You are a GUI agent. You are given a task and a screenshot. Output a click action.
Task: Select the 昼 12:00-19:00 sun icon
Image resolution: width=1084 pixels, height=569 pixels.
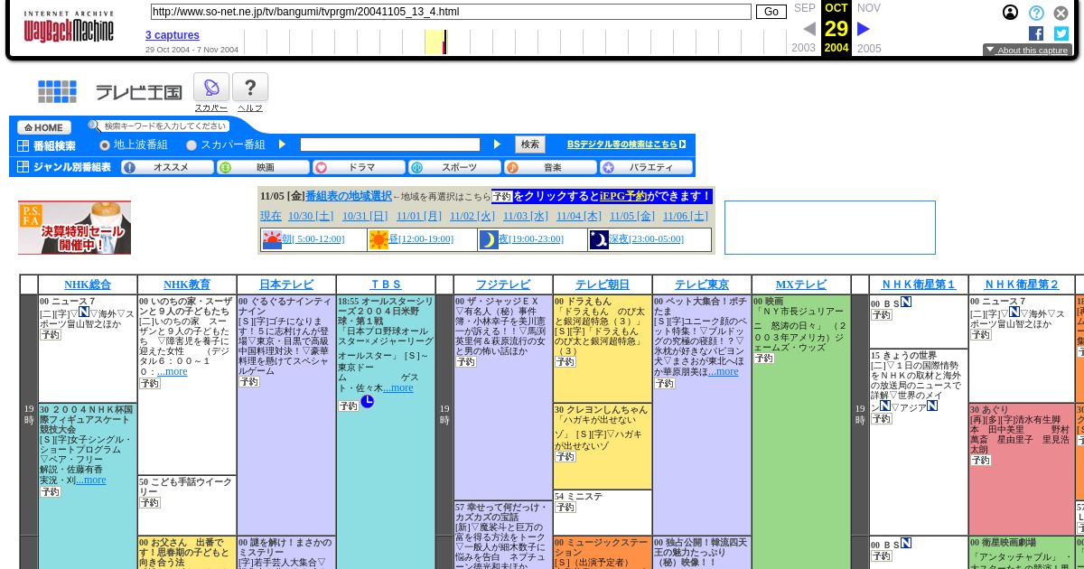point(378,239)
